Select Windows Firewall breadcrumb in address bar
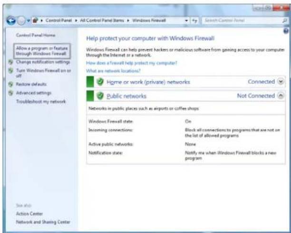 (x=149, y=20)
